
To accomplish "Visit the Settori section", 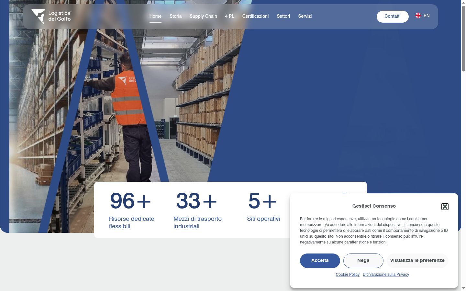I will click(x=283, y=16).
